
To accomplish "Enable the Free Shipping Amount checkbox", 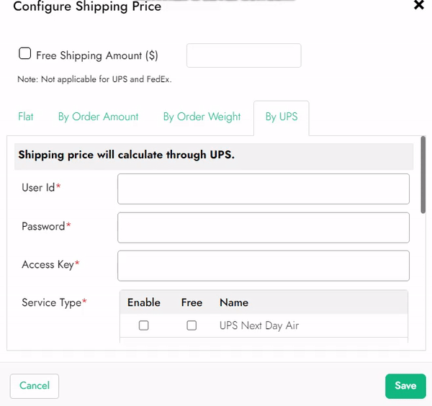I will pyautogui.click(x=25, y=54).
